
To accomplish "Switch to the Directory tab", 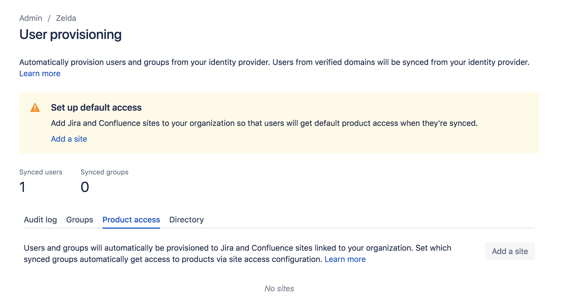I will (x=186, y=220).
